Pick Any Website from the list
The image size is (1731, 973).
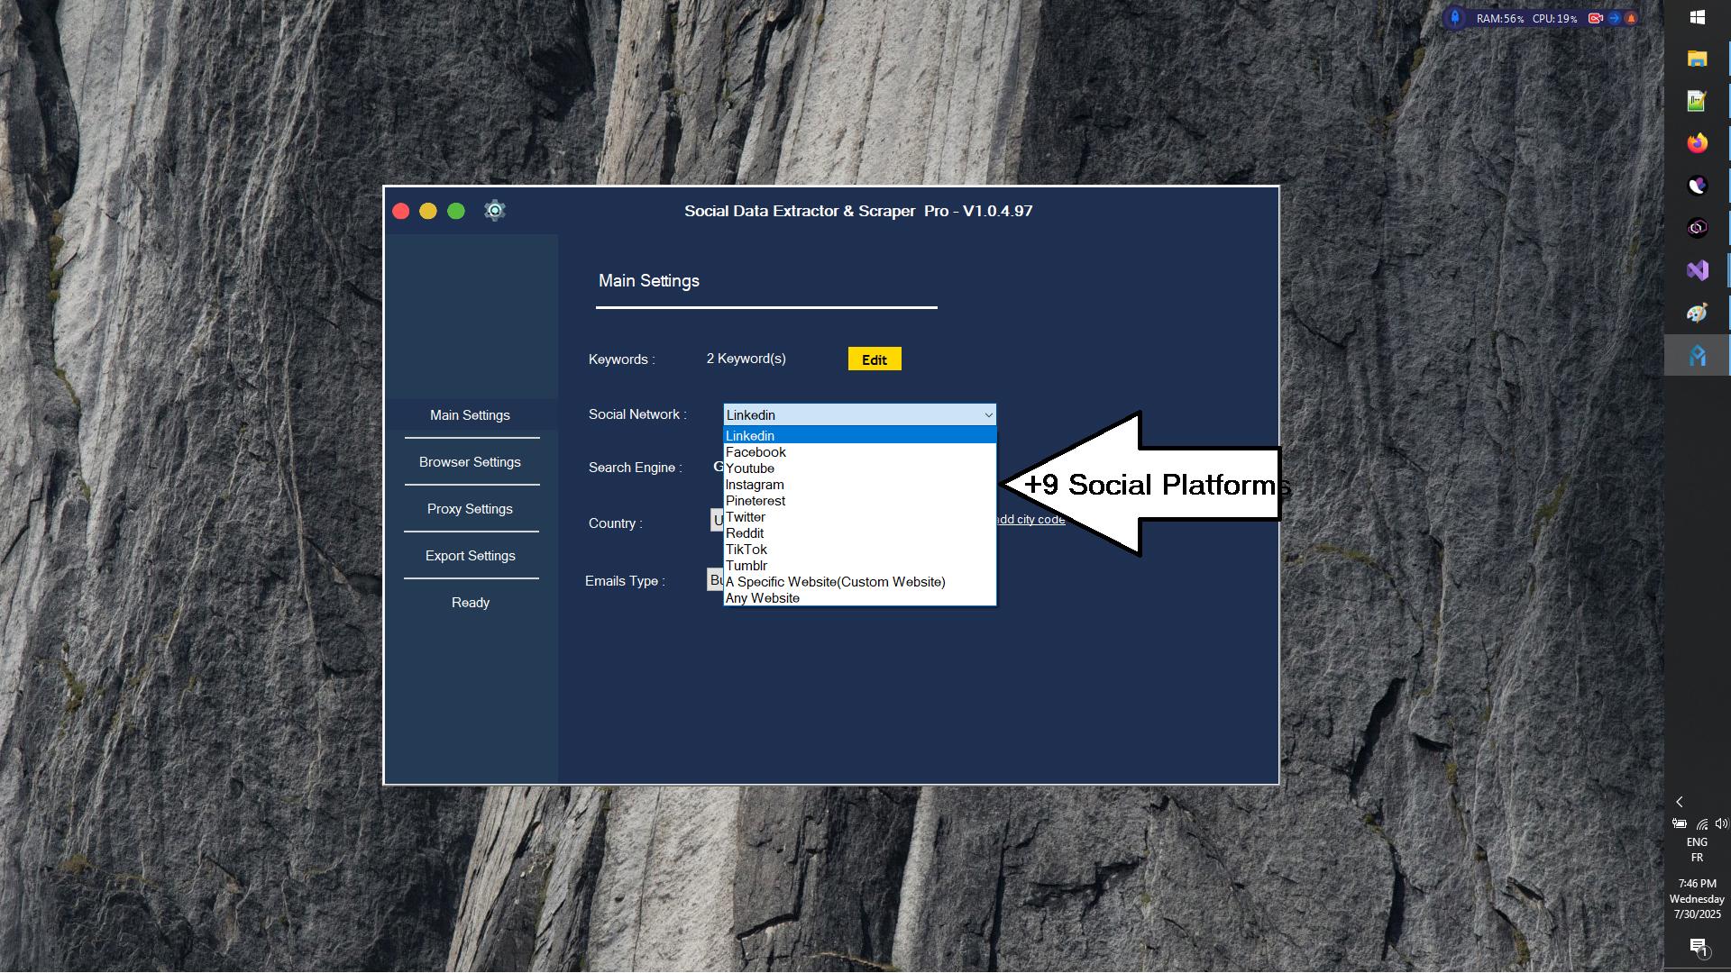(x=763, y=598)
